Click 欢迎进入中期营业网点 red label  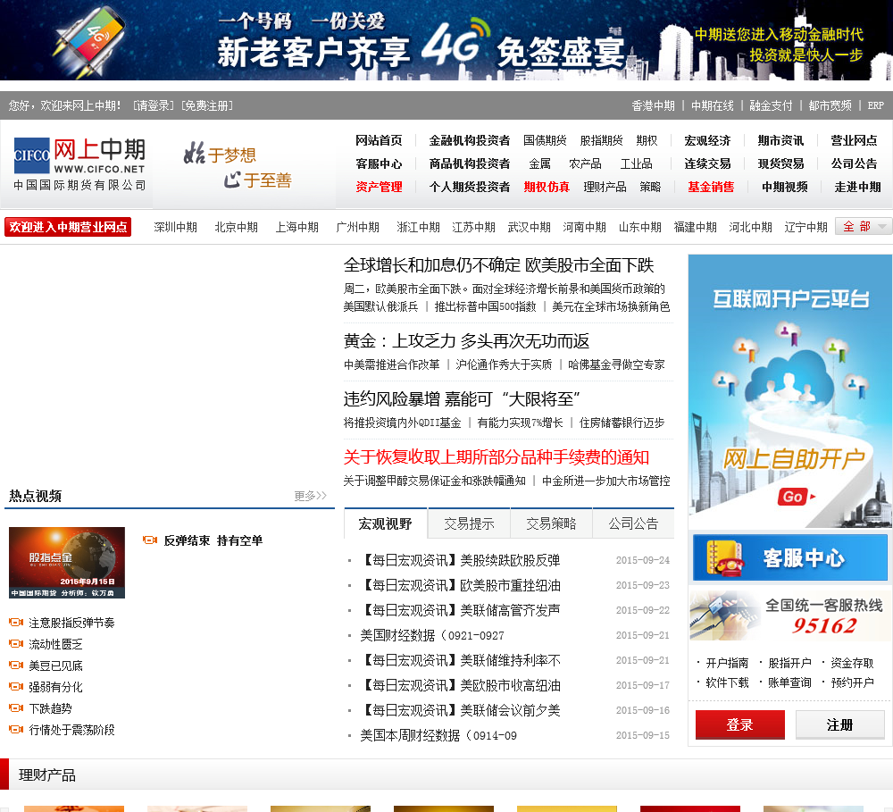tap(68, 227)
